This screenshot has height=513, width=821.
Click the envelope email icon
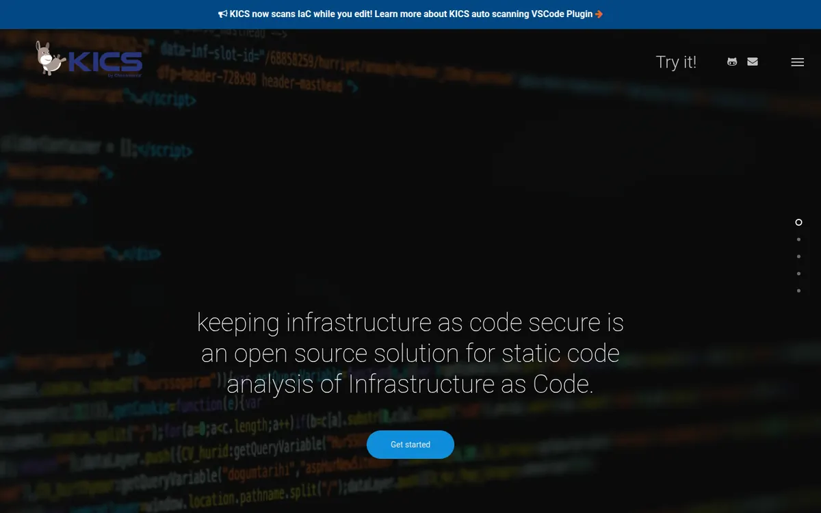tap(753, 62)
